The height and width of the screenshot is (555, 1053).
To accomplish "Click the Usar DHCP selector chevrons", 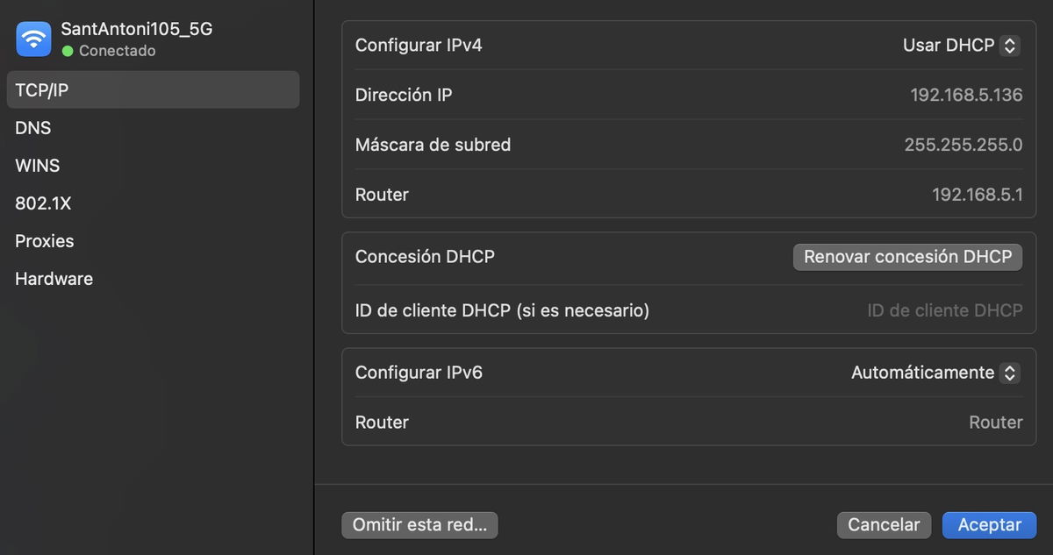I will coord(1011,45).
